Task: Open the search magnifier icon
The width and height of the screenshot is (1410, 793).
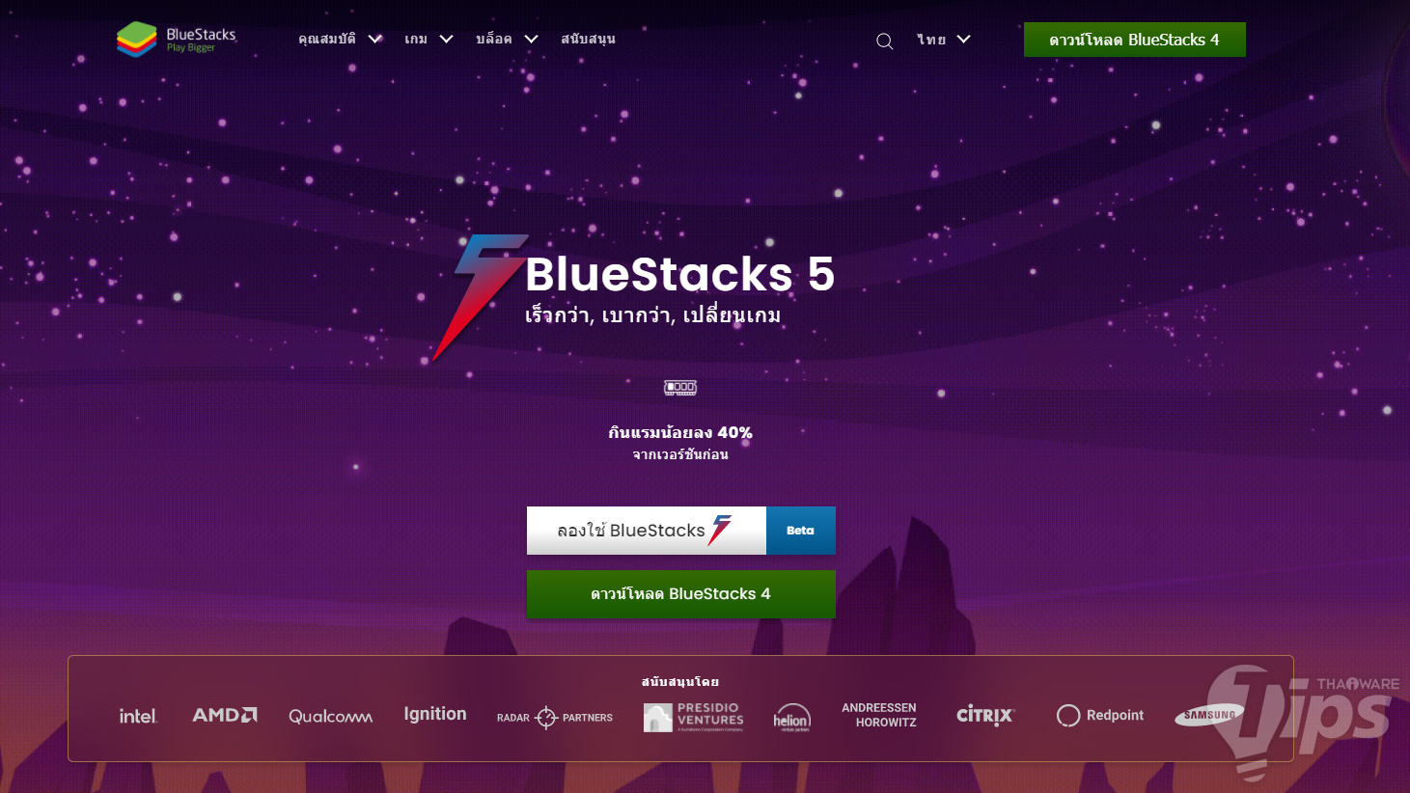Action: click(884, 41)
